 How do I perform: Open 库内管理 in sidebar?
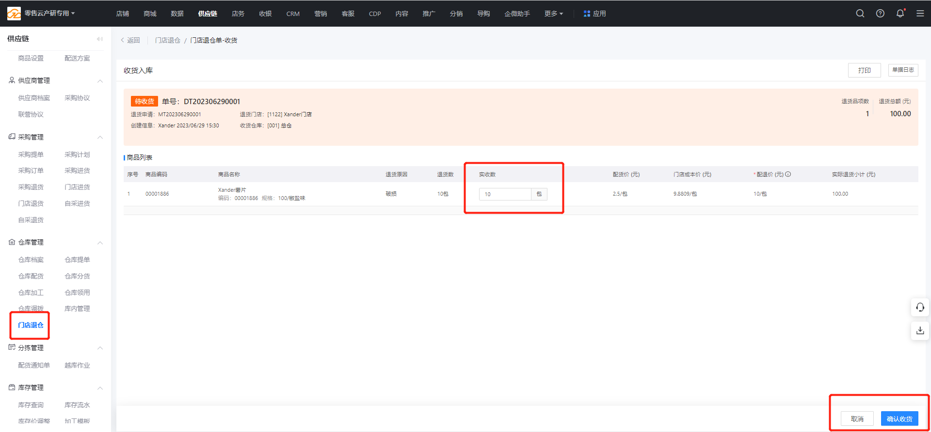[x=77, y=309]
